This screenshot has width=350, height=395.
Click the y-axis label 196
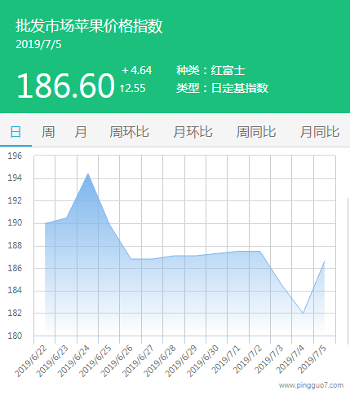click(15, 156)
